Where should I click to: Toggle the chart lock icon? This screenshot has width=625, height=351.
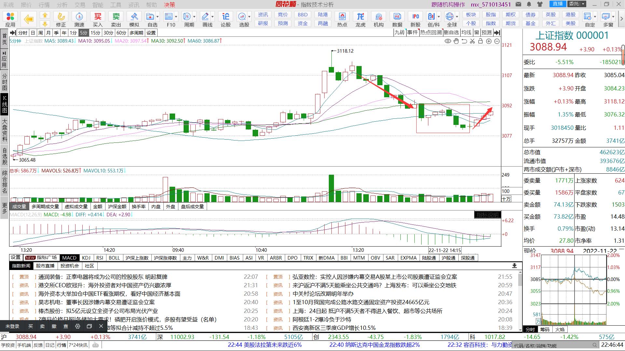tap(480, 41)
